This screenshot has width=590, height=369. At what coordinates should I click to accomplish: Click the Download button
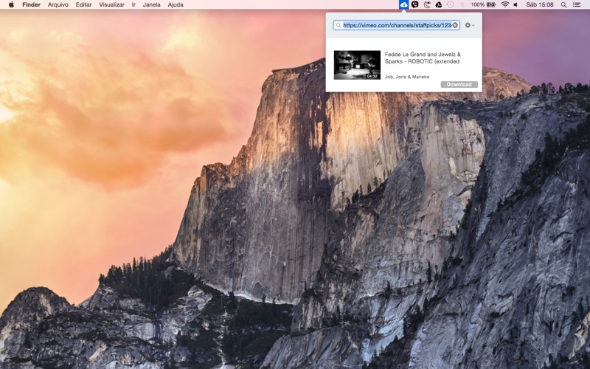(459, 84)
